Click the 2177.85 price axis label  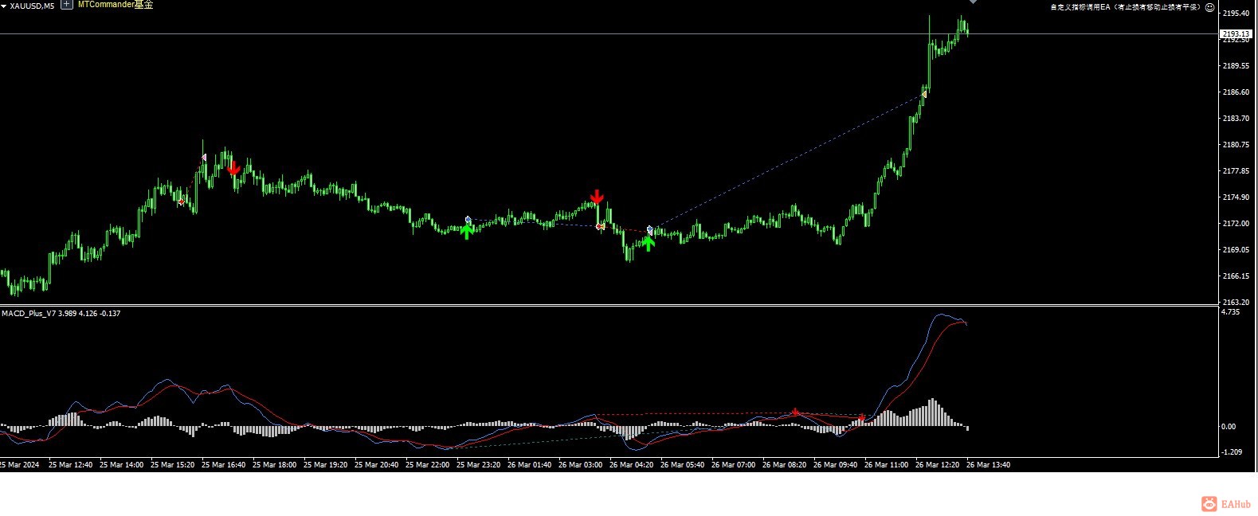pyautogui.click(x=1236, y=171)
